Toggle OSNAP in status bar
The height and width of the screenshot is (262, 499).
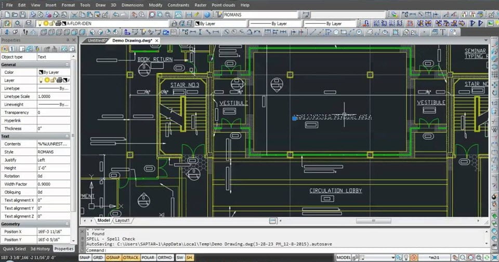113,257
